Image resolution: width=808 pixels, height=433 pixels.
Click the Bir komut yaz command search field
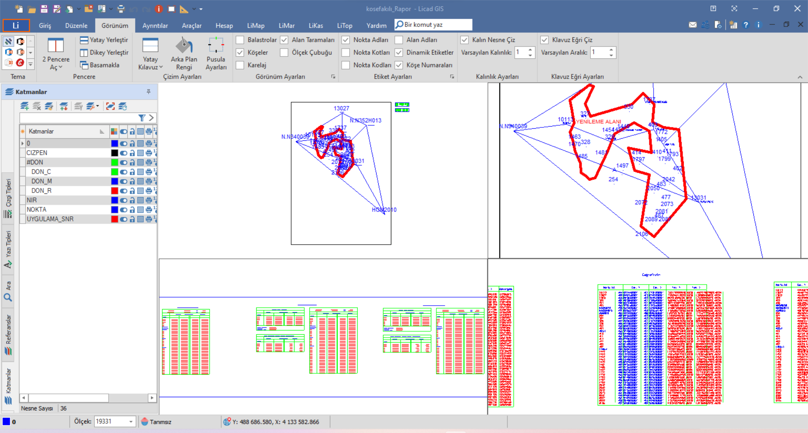[433, 25]
